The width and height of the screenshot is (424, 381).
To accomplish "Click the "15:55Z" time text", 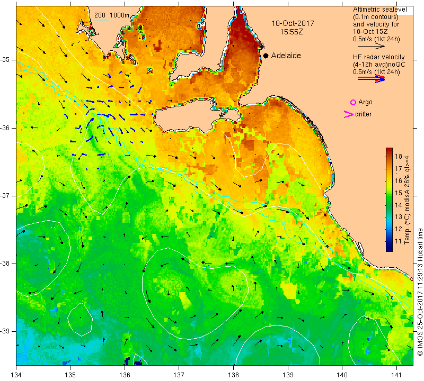I will (291, 32).
